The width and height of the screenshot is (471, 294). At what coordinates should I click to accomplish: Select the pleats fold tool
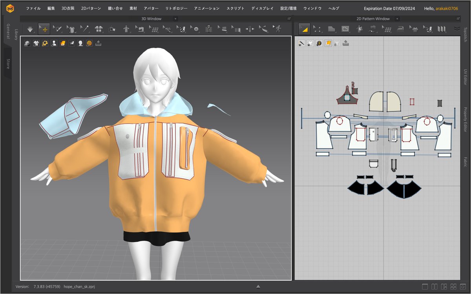(442, 29)
